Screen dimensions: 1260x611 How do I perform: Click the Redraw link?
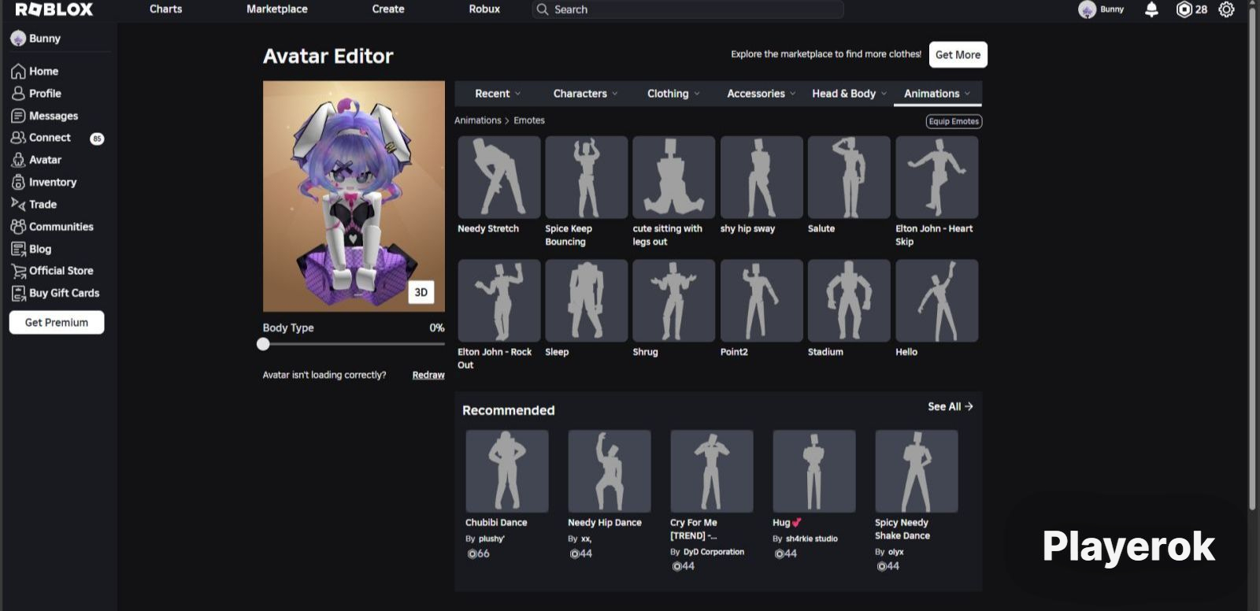428,376
